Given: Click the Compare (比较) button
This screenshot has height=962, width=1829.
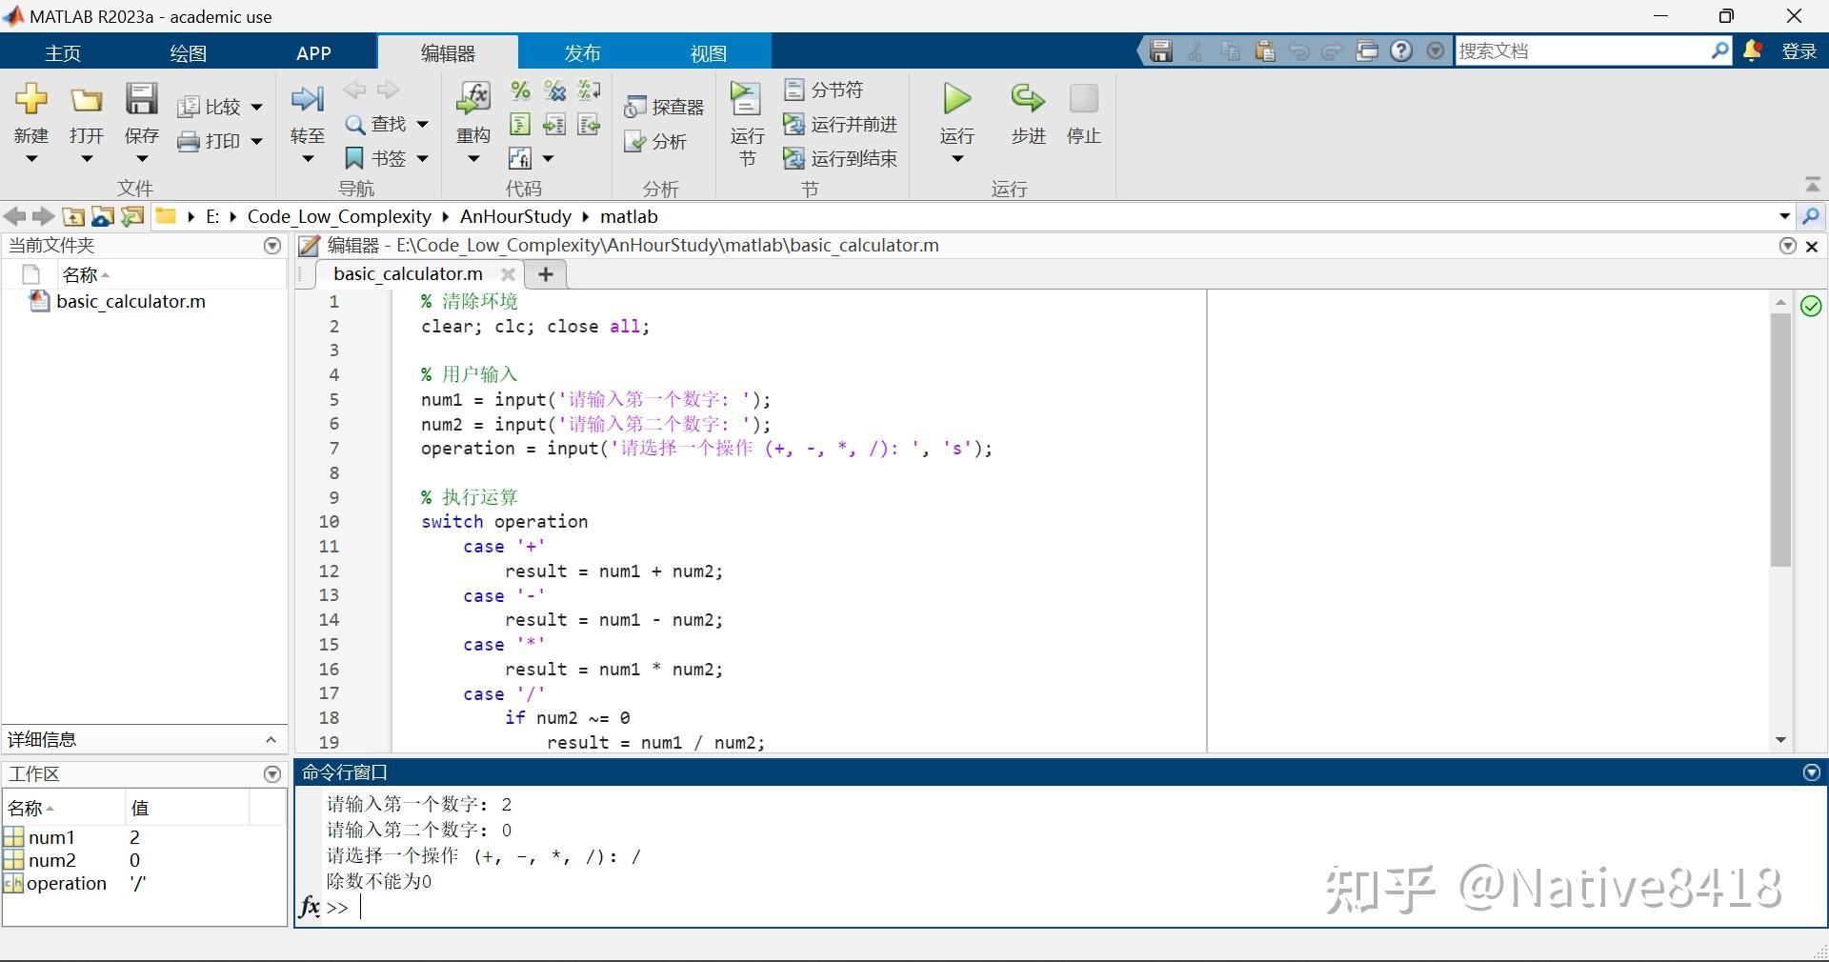Looking at the screenshot, I should 210,107.
